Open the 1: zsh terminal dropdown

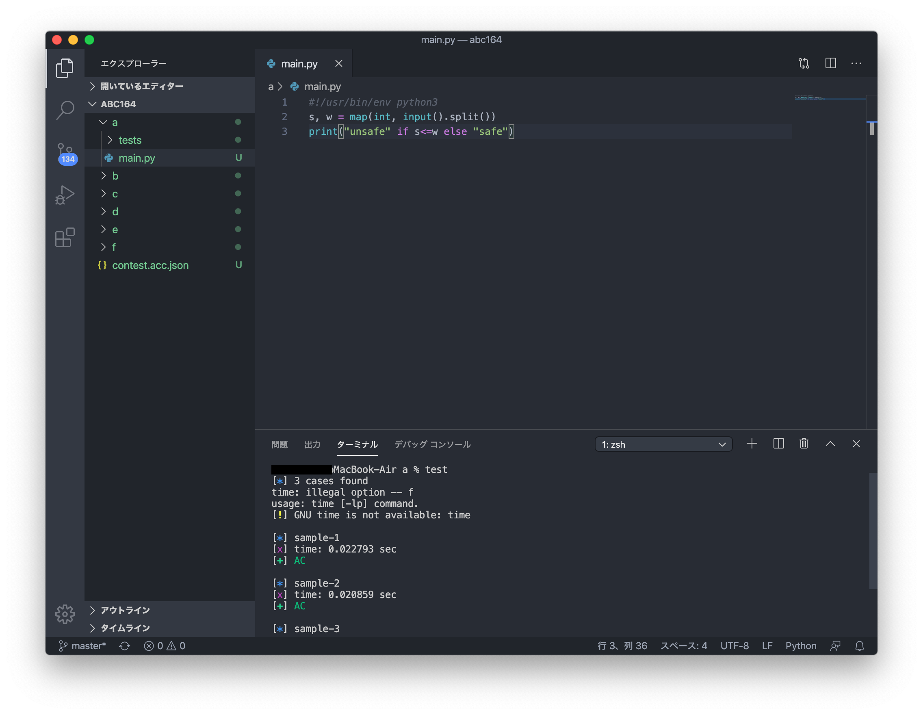click(663, 444)
